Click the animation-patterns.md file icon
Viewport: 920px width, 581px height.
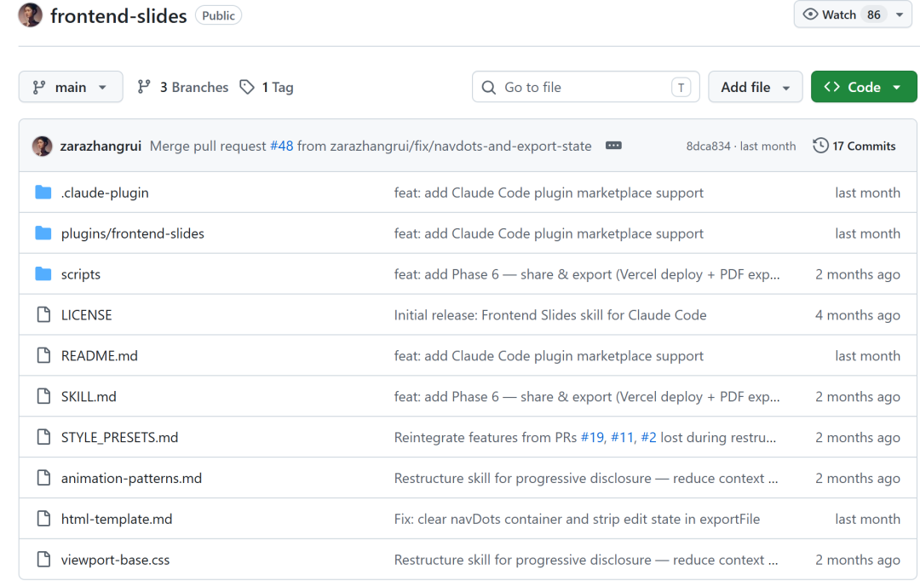click(x=43, y=478)
